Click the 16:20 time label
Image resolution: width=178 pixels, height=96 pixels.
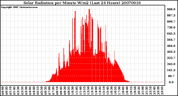(x=111, y=91)
